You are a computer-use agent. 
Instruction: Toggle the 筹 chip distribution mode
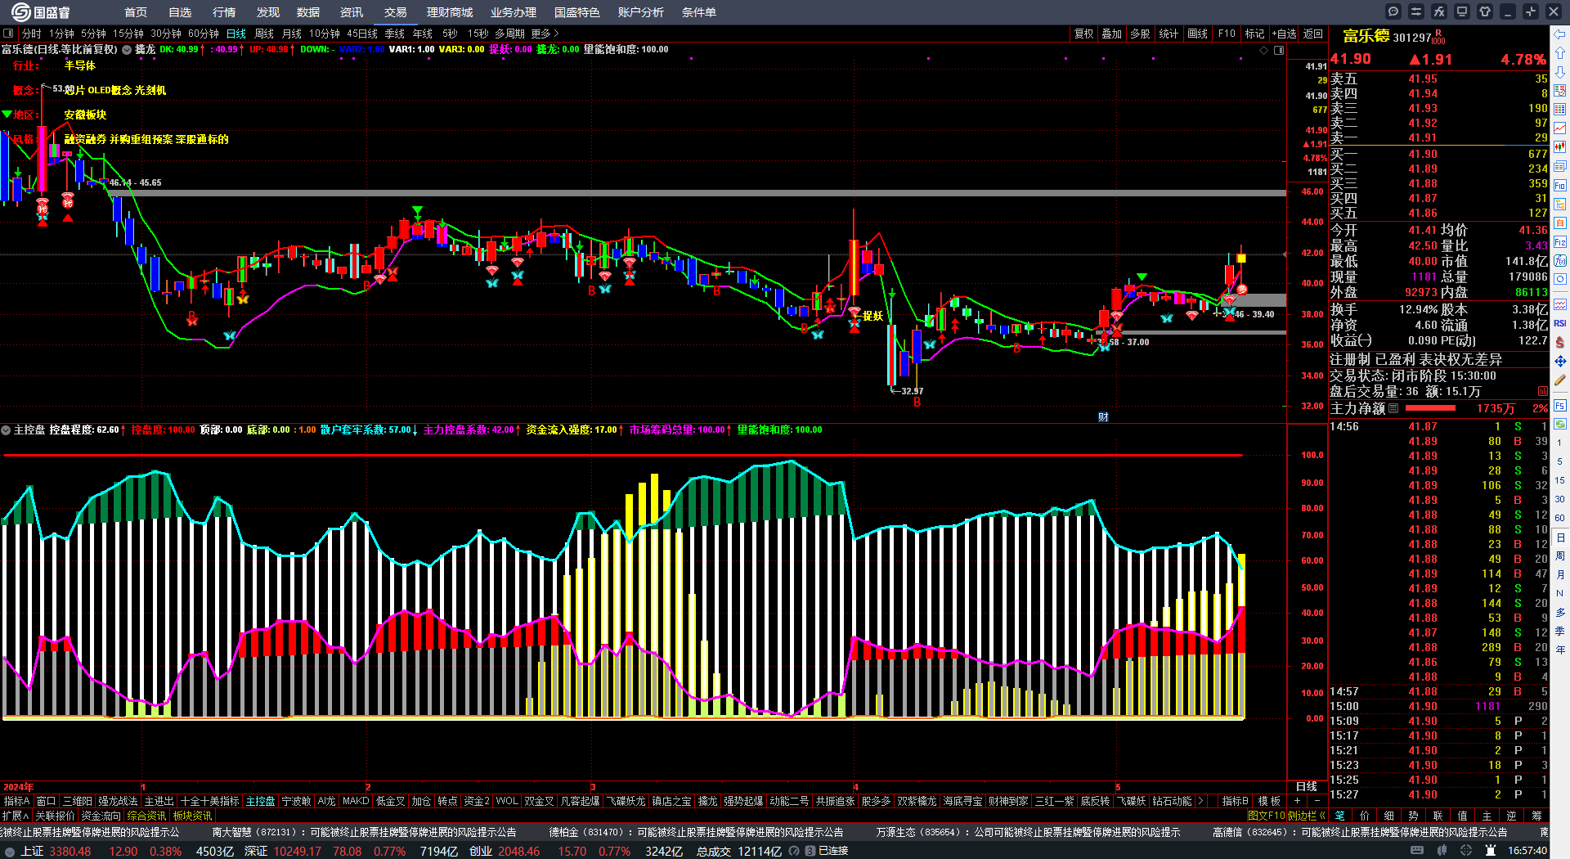click(x=1536, y=816)
